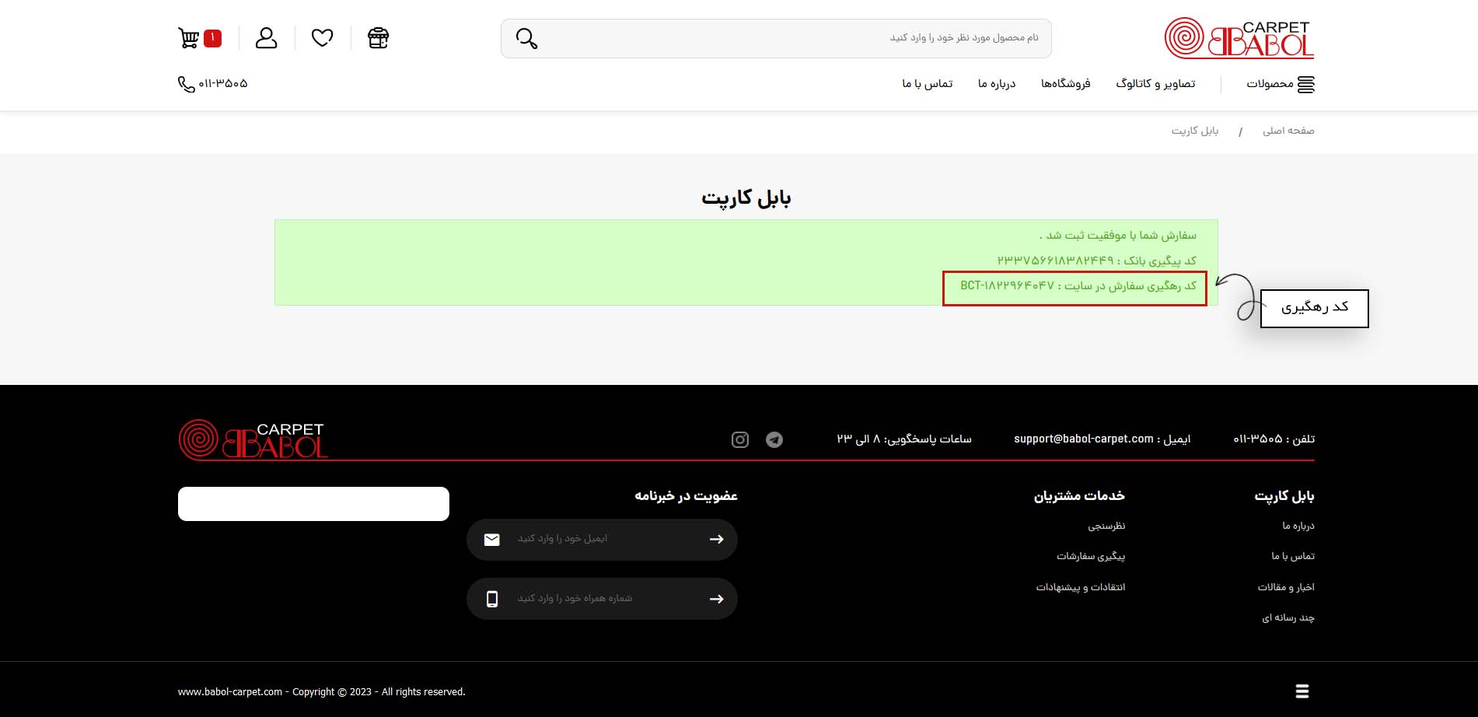Viewport: 1478px width, 717px height.
Task: Click the بابل کارپت page title heading
Action: click(746, 198)
